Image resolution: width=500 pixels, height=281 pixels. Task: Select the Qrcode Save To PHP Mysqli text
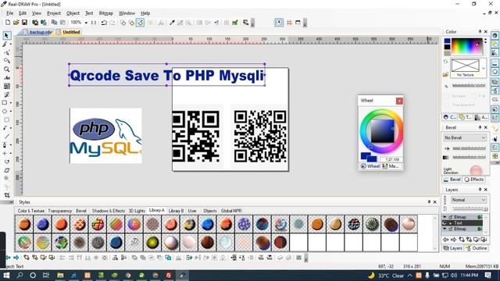[x=166, y=76]
